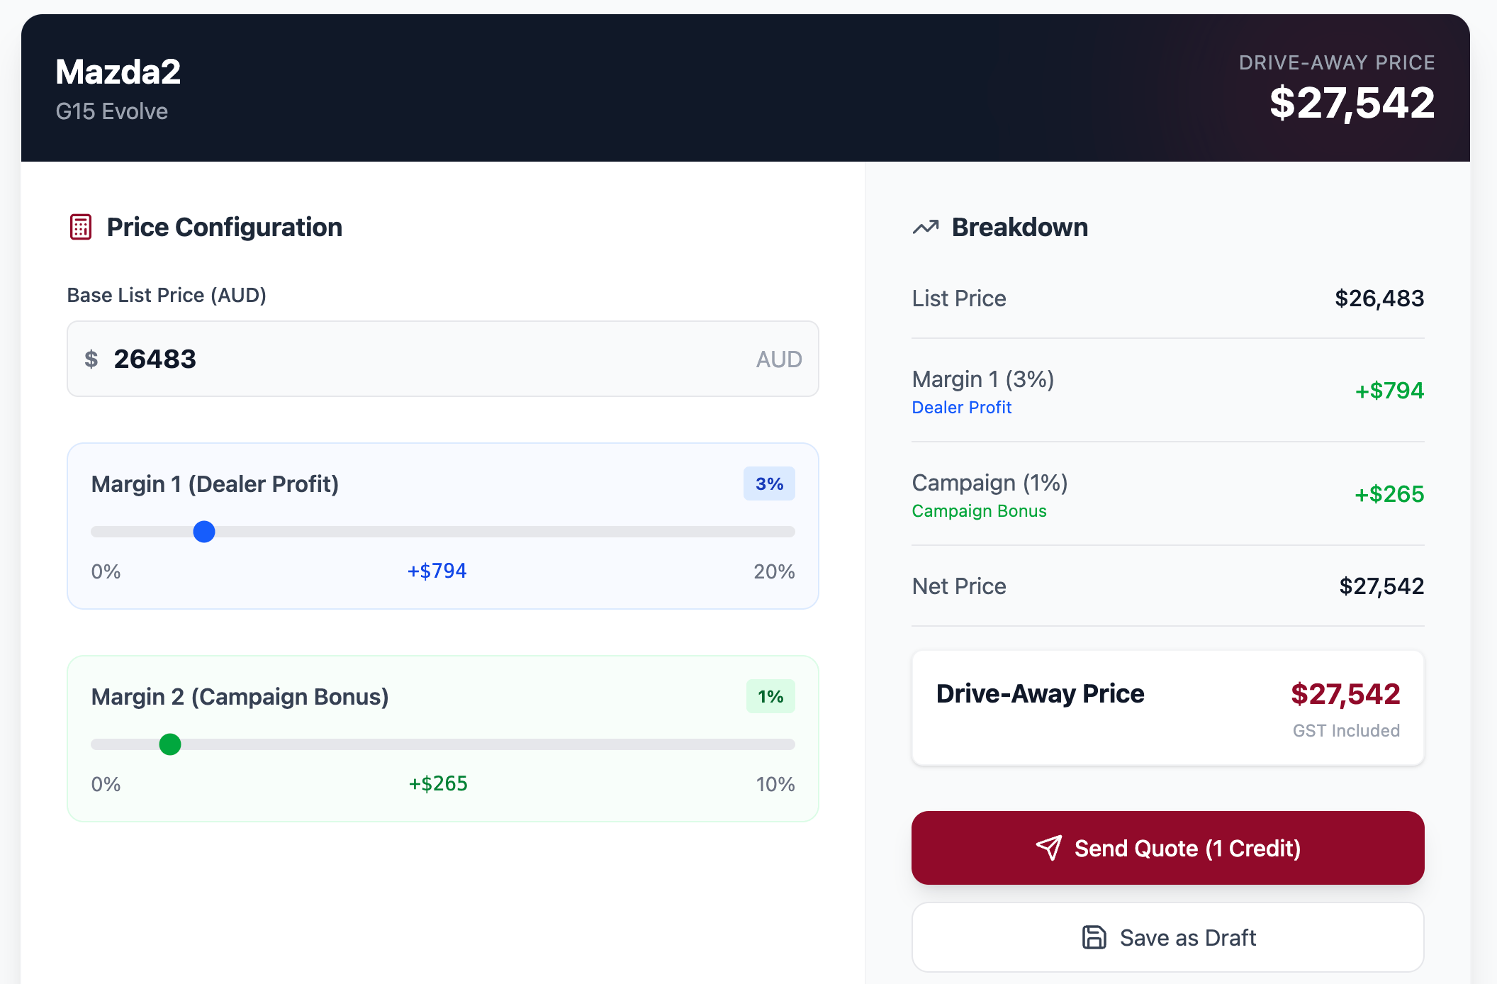This screenshot has width=1497, height=984.
Task: Click the paper plane icon on Send Quote
Action: (1049, 848)
